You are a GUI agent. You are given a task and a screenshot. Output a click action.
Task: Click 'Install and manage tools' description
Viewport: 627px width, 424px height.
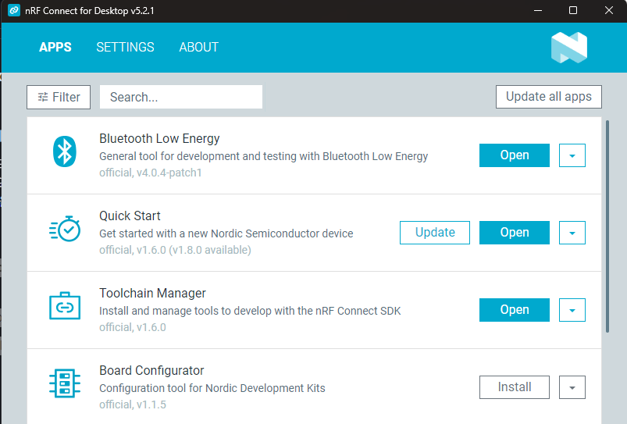click(x=250, y=311)
